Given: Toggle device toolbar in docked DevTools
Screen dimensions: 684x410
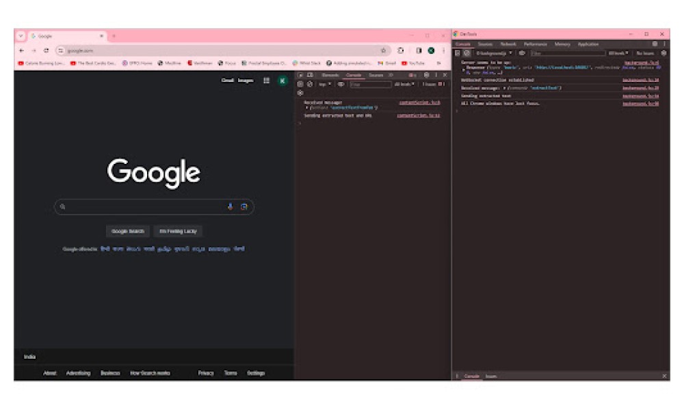Looking at the screenshot, I should [310, 75].
